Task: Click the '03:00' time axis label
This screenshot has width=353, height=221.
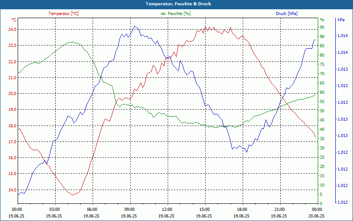Action: click(54, 209)
